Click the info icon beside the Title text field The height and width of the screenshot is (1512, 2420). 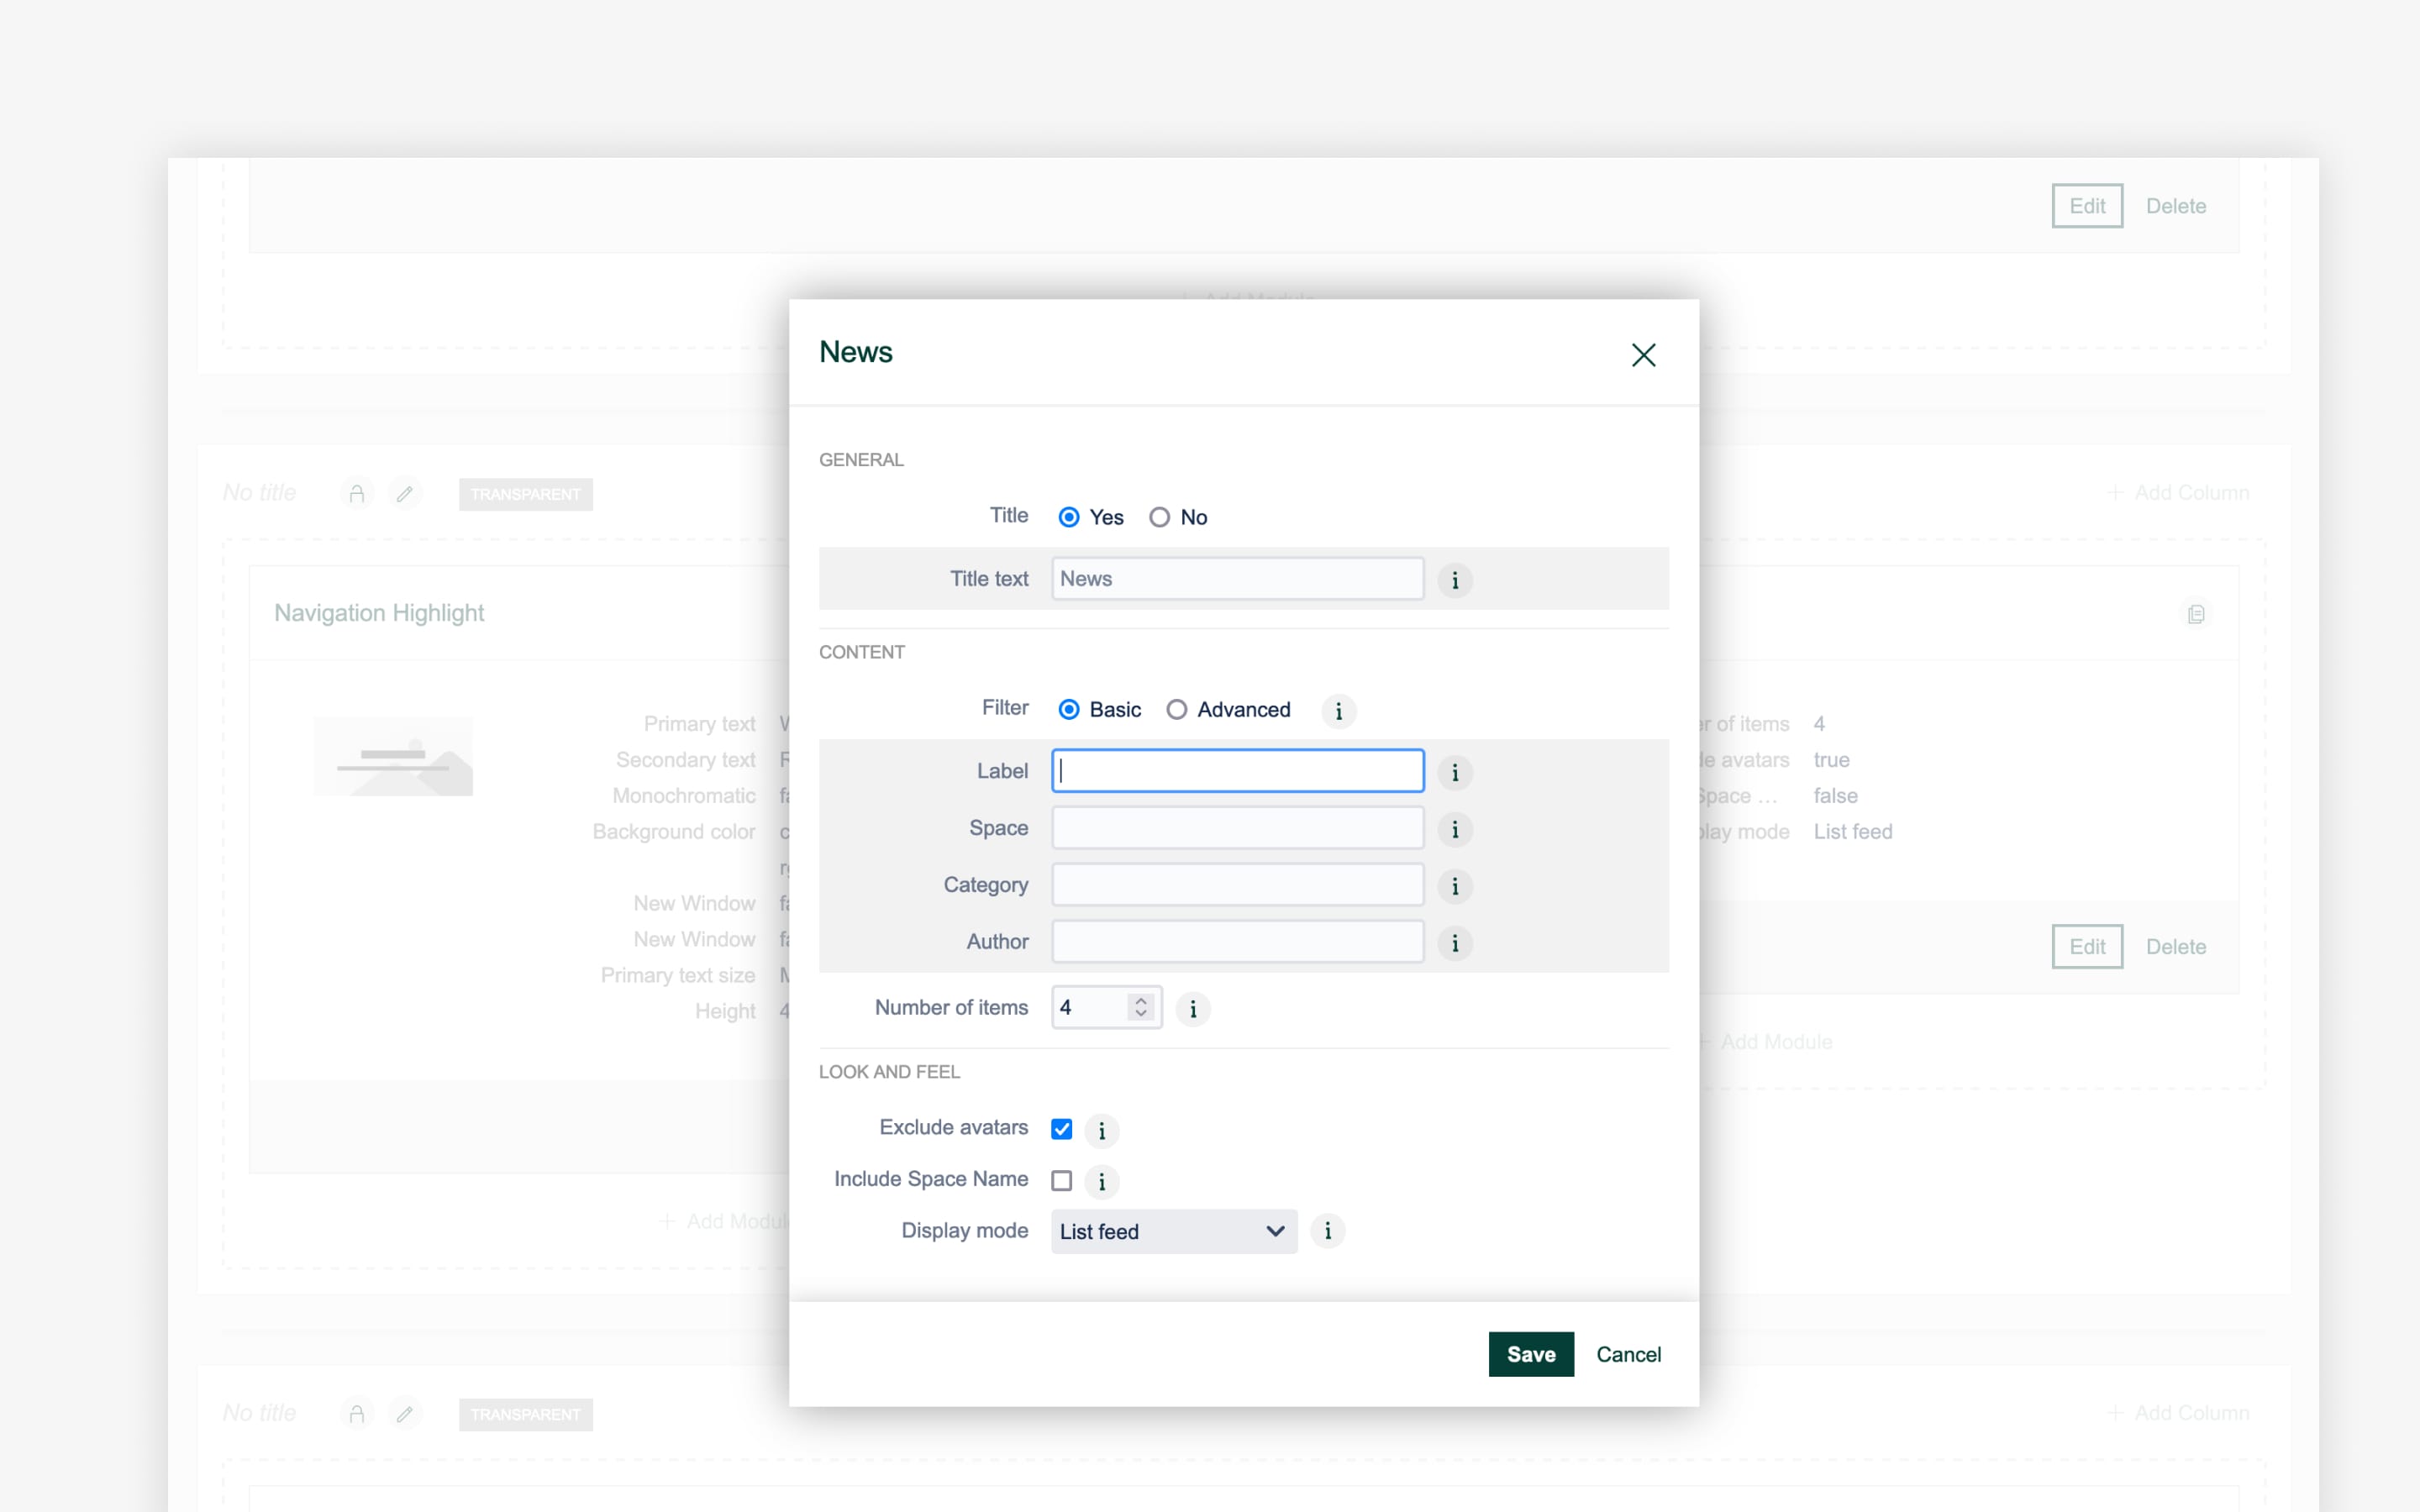click(x=1455, y=580)
